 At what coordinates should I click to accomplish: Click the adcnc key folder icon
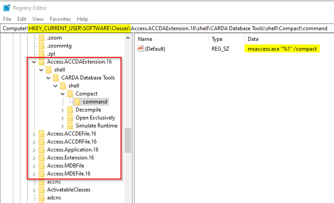[x=41, y=198]
